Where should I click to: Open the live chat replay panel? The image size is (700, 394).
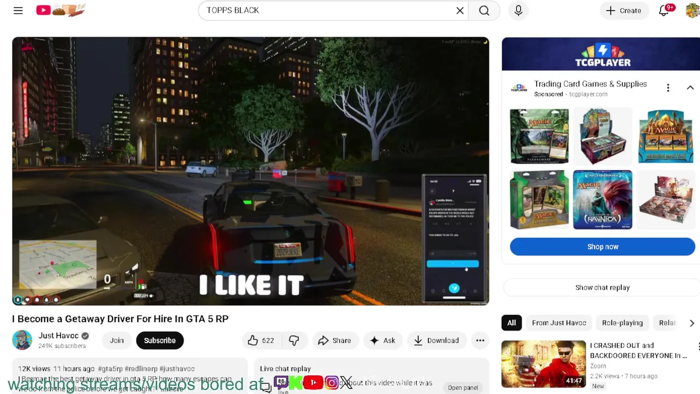[463, 387]
